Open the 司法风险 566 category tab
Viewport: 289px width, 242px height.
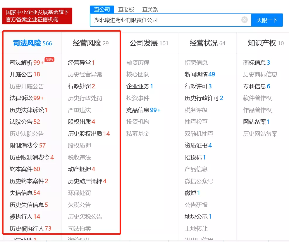[32, 43]
